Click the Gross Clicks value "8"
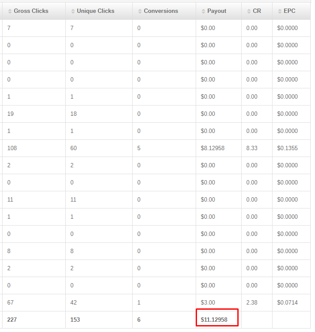The image size is (315, 332). [x=9, y=251]
